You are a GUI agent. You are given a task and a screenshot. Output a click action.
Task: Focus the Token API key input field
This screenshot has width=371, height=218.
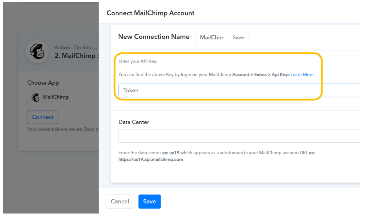(240, 90)
